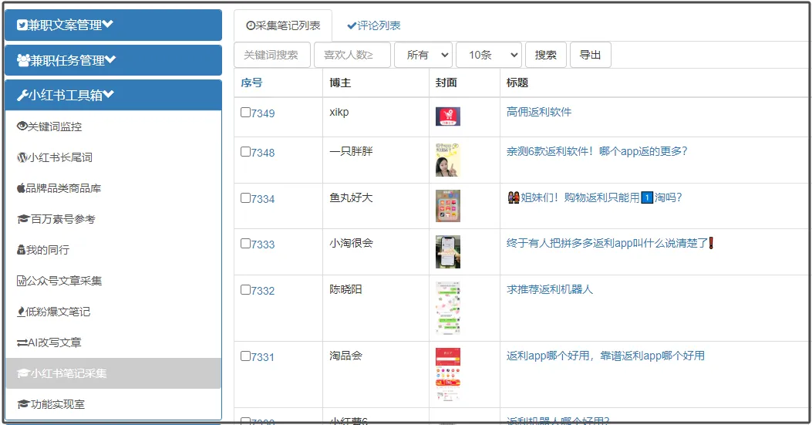The image size is (812, 425).
Task: Click cover thumbnail of row 7334
Action: pyautogui.click(x=448, y=206)
